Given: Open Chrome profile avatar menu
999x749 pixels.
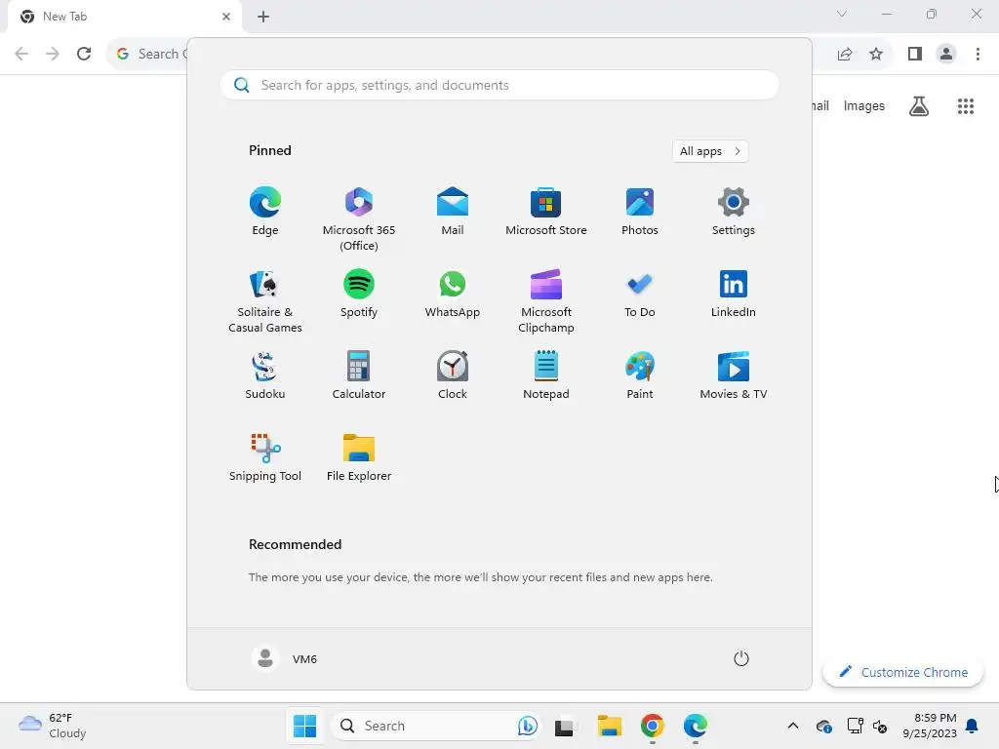Looking at the screenshot, I should tap(946, 54).
